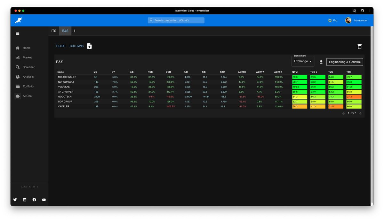384x220 pixels.
Task: Click the Analysis pie chart icon
Action: 18,77
